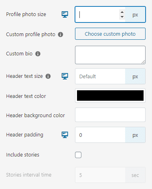Click the Header padding value field

[x=100, y=135]
